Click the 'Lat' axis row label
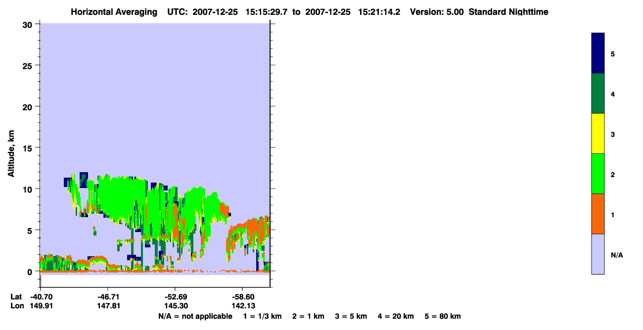 (x=16, y=296)
